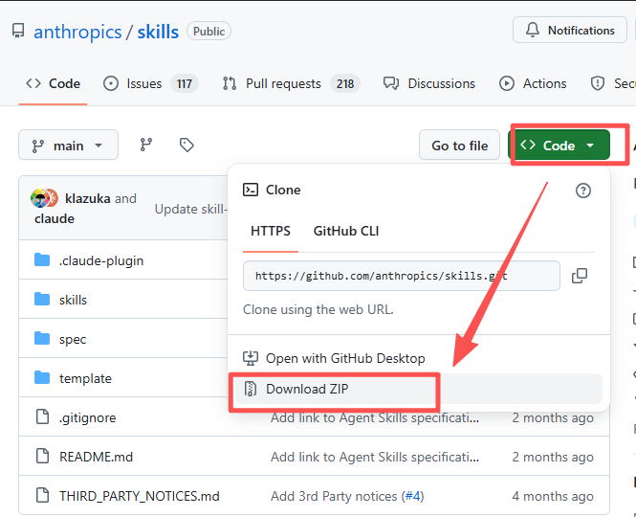Open the anthropics owner link
Viewport: 636px width, 517px height.
pyautogui.click(x=77, y=32)
